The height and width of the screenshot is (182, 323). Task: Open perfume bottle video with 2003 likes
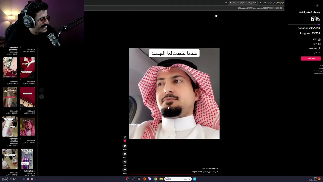coord(10,97)
